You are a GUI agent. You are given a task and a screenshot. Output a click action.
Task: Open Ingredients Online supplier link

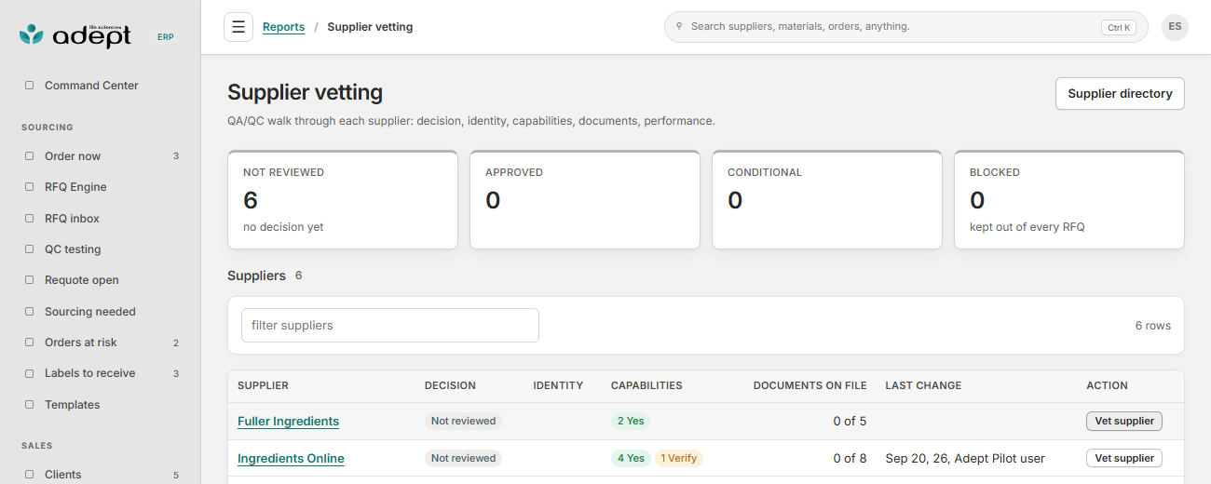[291, 459]
